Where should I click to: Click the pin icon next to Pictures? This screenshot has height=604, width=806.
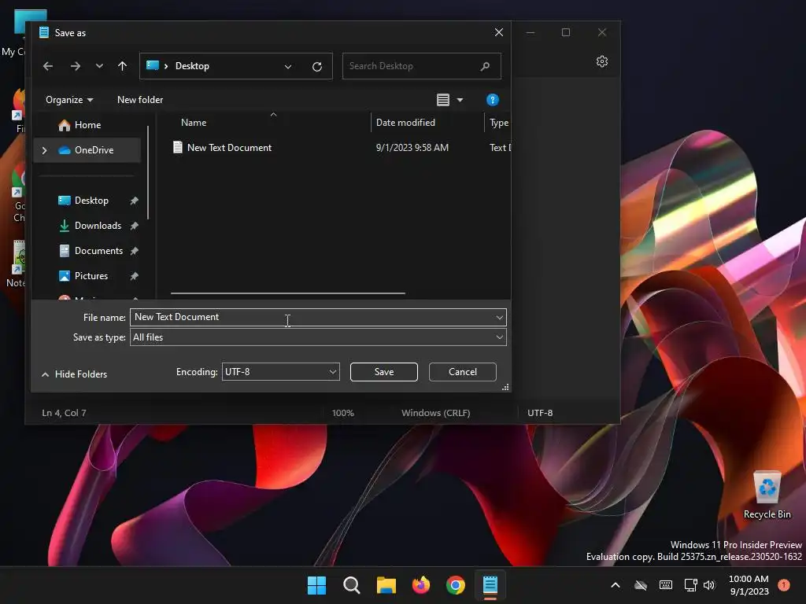134,276
